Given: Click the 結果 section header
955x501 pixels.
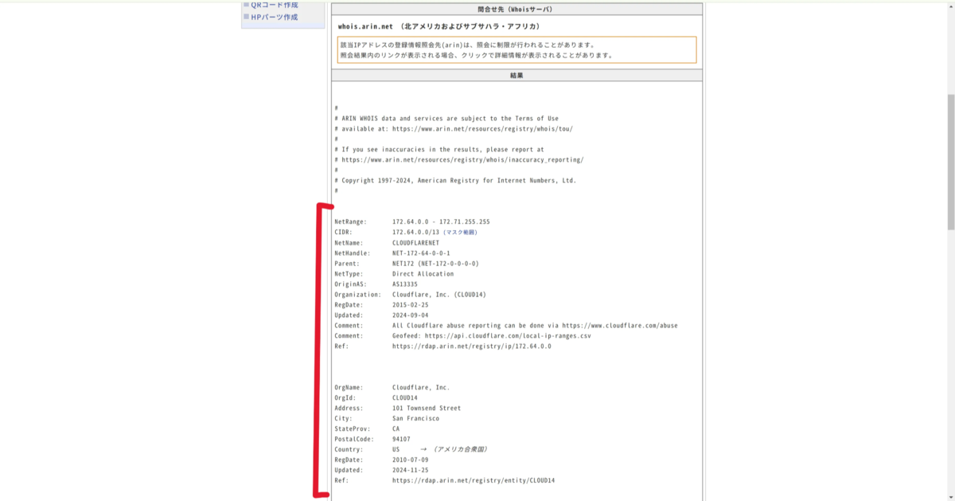Looking at the screenshot, I should click(x=516, y=76).
